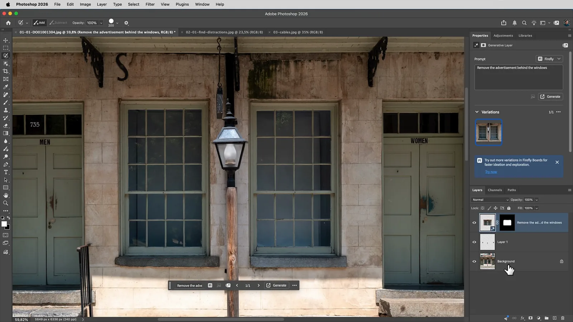Hide the Background layer
This screenshot has width=573, height=322.
pyautogui.click(x=475, y=262)
